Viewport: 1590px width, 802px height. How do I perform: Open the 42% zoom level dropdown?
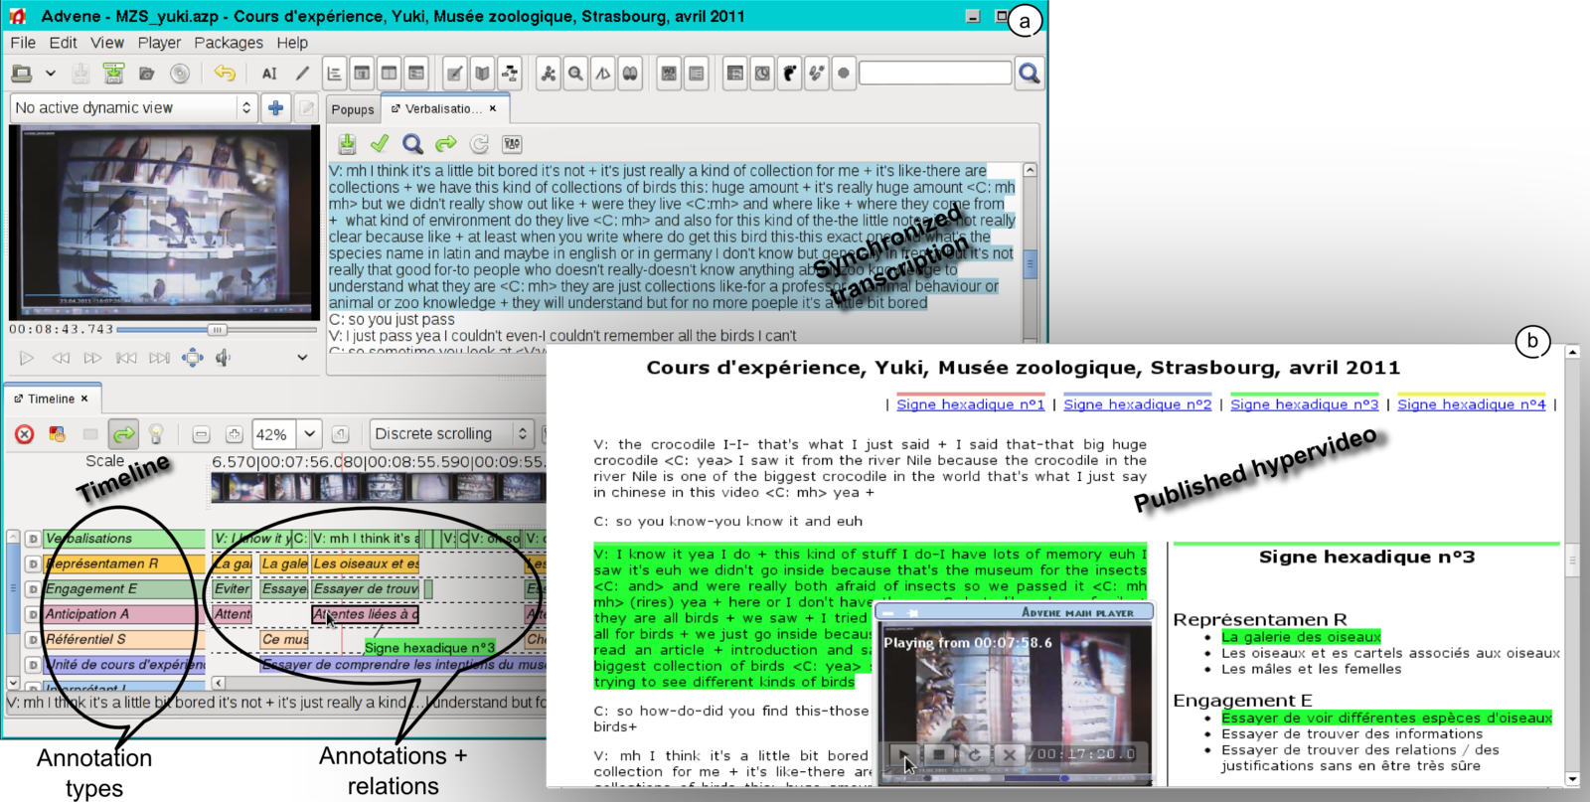point(310,434)
